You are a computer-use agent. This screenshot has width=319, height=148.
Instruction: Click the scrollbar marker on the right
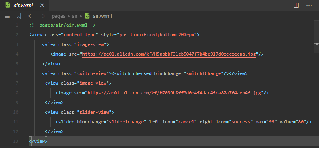click(316, 44)
